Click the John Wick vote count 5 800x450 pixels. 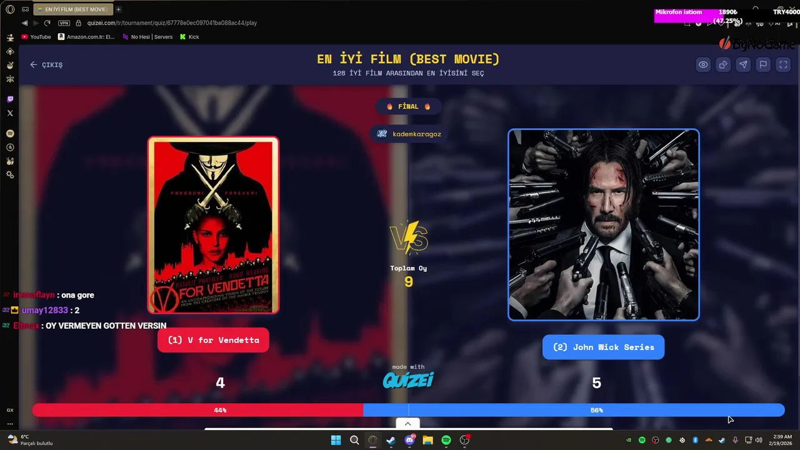click(x=596, y=383)
